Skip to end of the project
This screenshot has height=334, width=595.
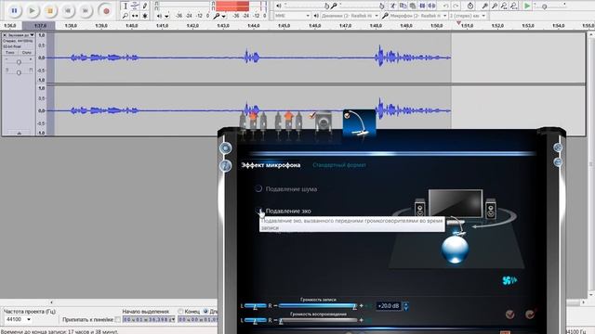86,10
